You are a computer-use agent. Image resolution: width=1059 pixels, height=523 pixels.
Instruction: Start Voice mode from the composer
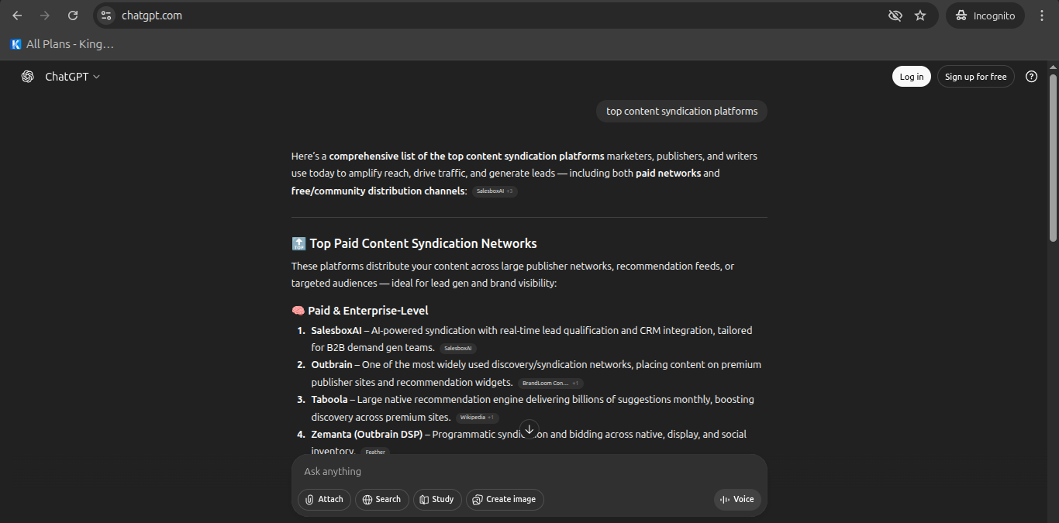tap(736, 499)
